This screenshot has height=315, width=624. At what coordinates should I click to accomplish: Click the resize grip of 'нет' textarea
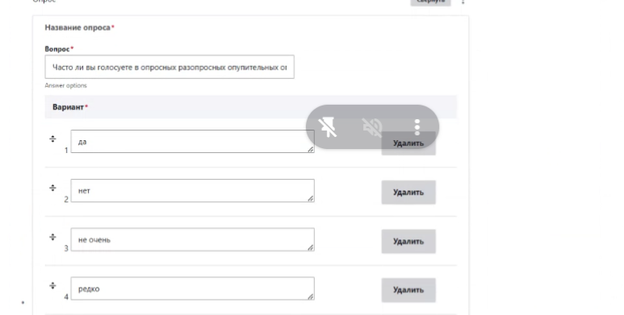(x=311, y=198)
